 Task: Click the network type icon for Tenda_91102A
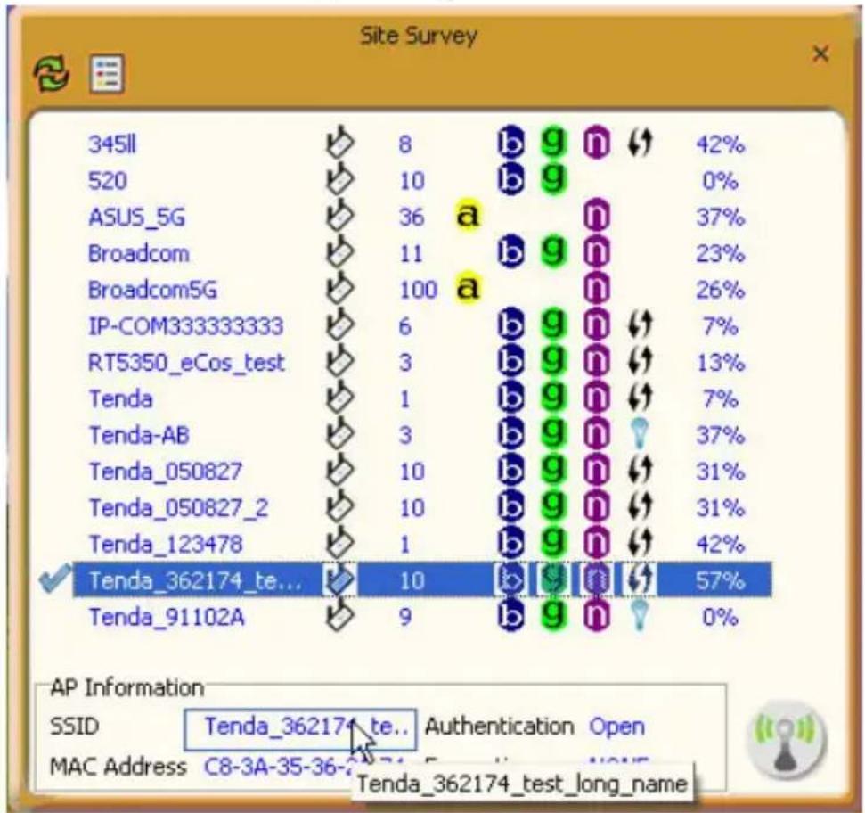[x=339, y=615]
